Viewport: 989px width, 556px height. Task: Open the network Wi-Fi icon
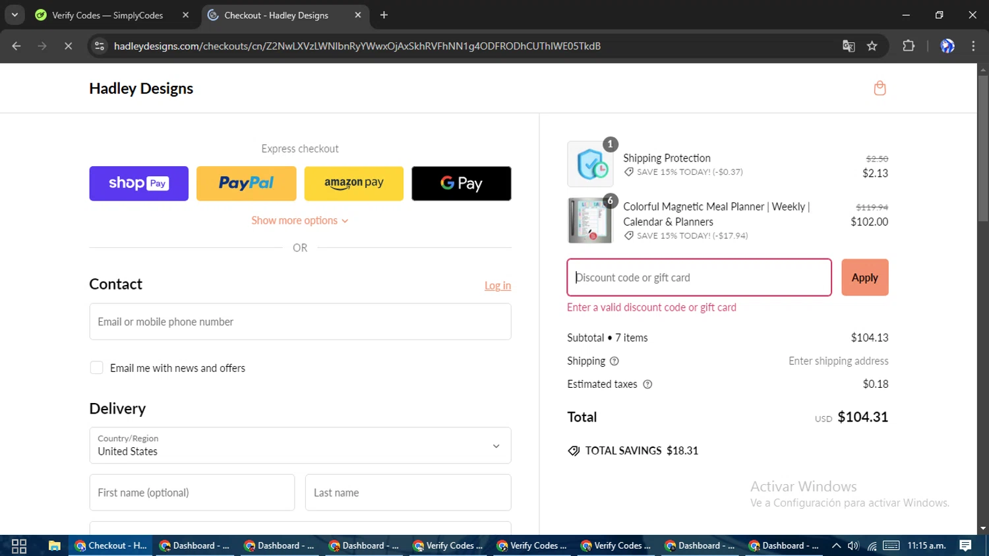pyautogui.click(x=872, y=545)
